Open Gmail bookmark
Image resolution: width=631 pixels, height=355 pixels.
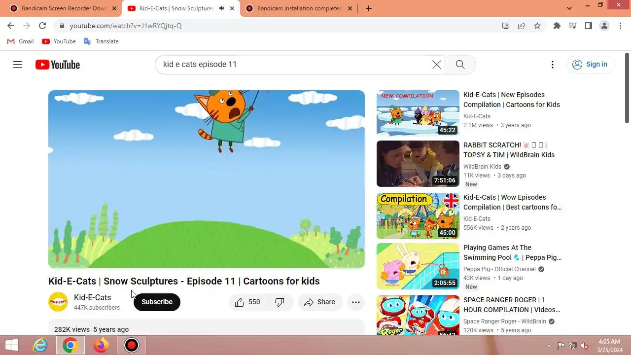pyautogui.click(x=21, y=41)
